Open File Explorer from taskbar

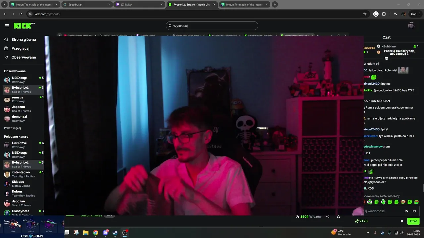coord(86,233)
